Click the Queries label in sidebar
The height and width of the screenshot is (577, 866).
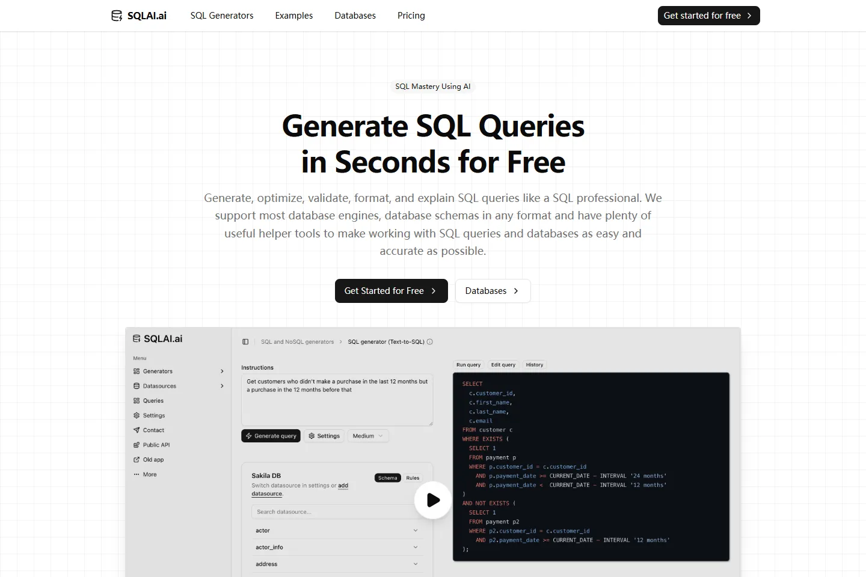coord(153,401)
